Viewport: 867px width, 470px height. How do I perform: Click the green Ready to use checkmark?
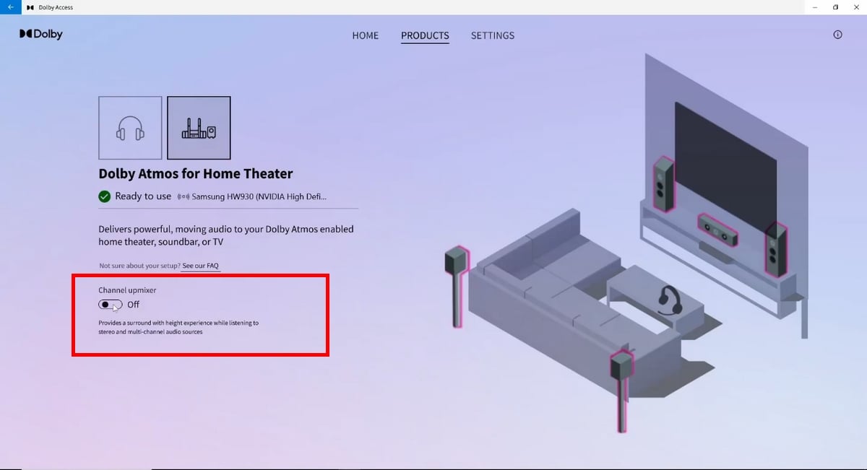pos(104,196)
